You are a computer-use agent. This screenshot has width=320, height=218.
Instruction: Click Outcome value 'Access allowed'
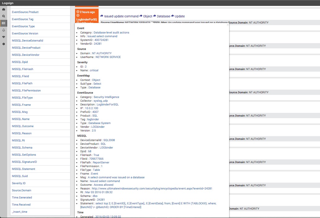pos(104,185)
